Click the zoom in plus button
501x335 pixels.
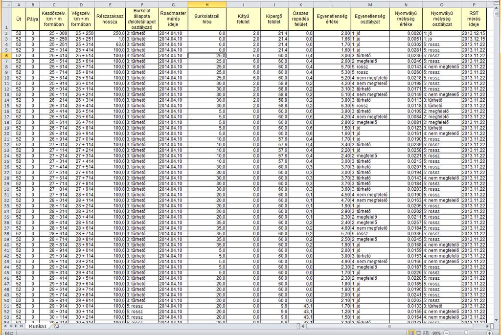489,333
